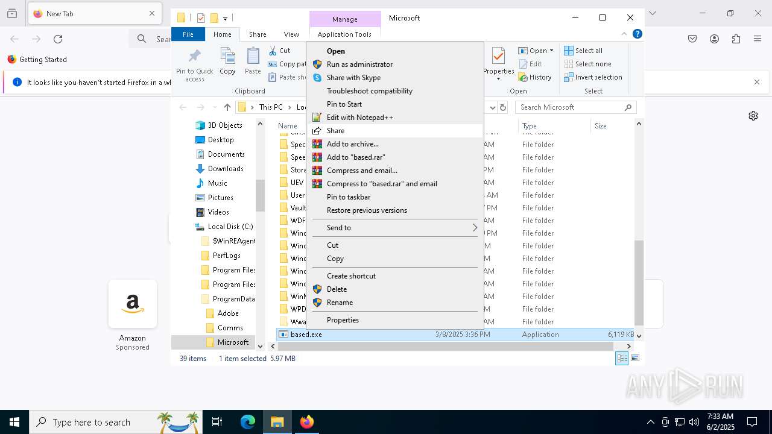Open Firefox account icon
772x434 pixels.
(714, 39)
